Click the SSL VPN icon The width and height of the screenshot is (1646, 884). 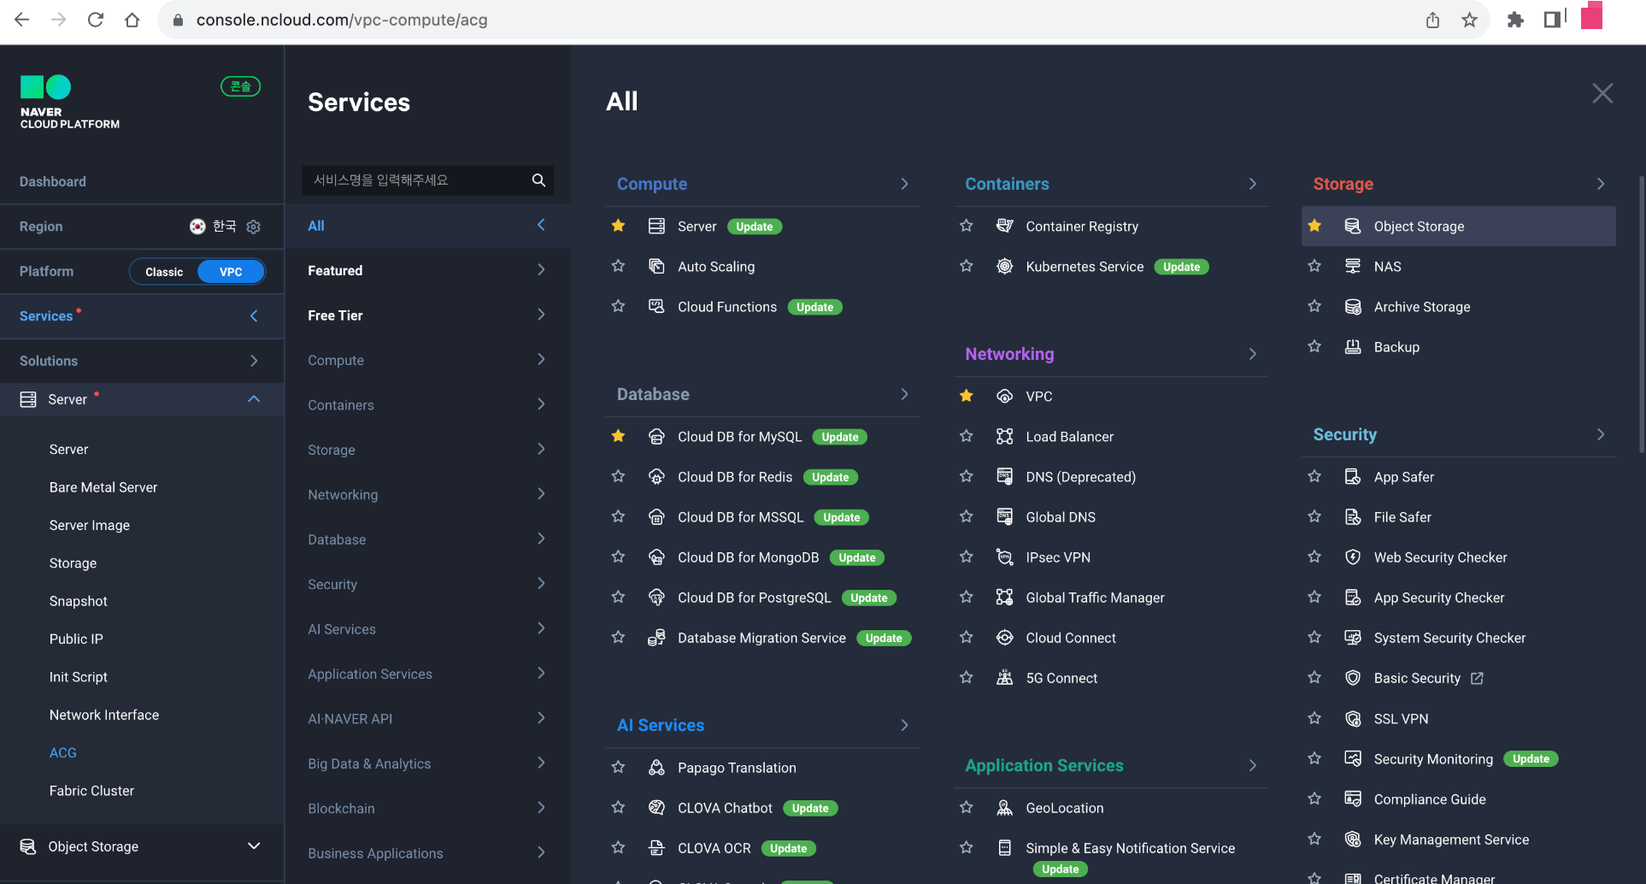point(1353,718)
